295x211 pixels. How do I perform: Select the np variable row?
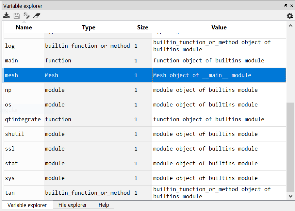point(23,90)
